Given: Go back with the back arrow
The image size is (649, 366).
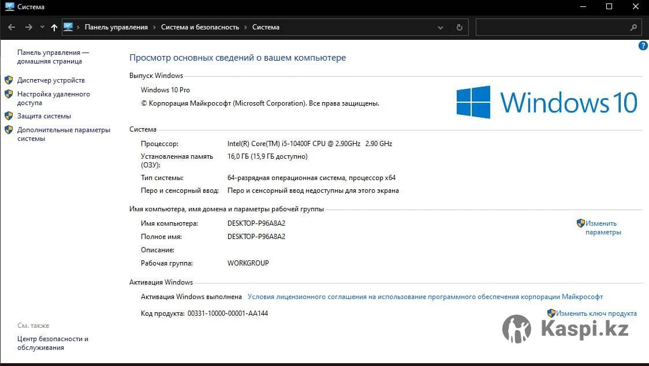Looking at the screenshot, I should coord(12,27).
